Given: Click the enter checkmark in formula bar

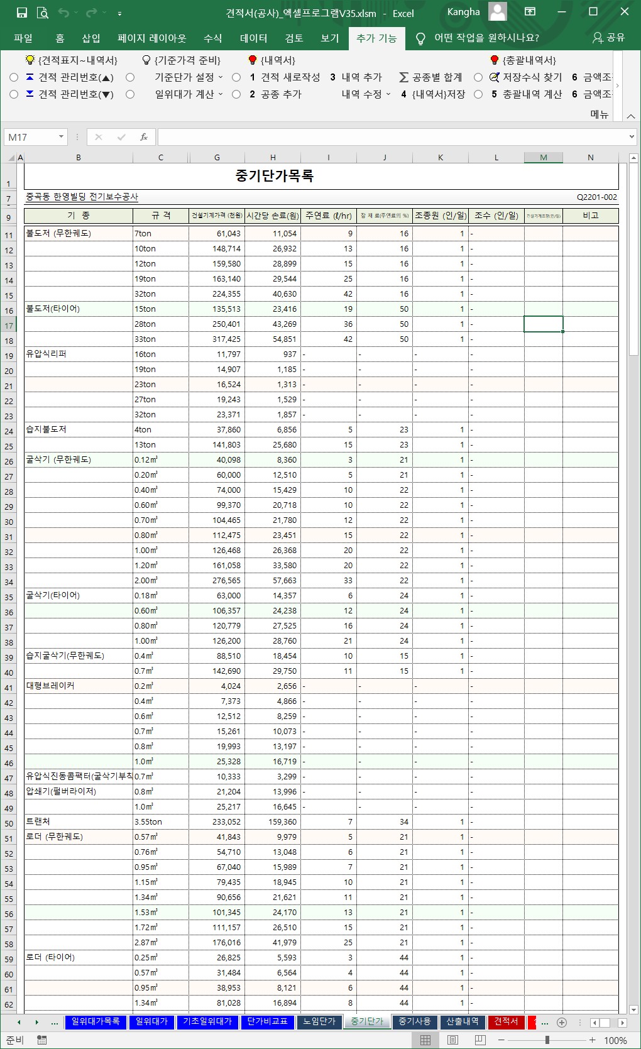Looking at the screenshot, I should (121, 137).
